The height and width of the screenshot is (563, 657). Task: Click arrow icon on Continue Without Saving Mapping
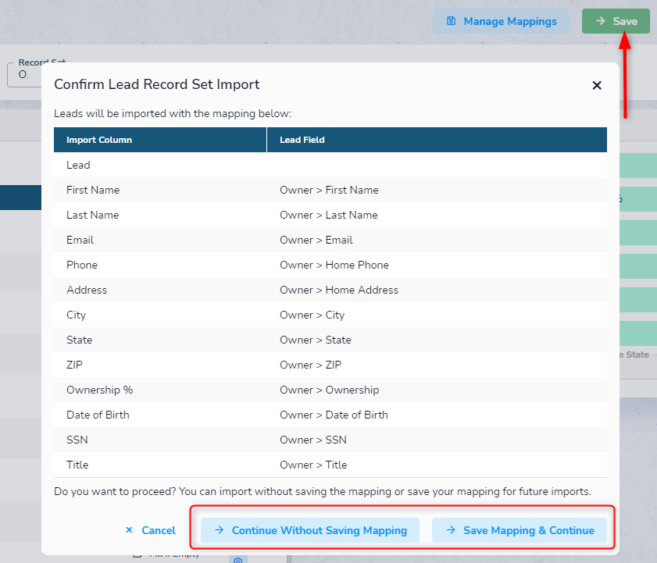click(220, 530)
